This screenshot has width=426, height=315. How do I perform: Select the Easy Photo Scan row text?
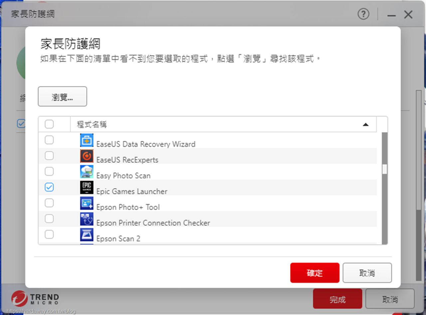pyautogui.click(x=123, y=175)
